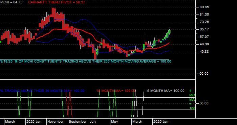Click the latest green candlestick near 65.17
Image resolution: width=237 pixels, height=125 pixels.
[169, 32]
